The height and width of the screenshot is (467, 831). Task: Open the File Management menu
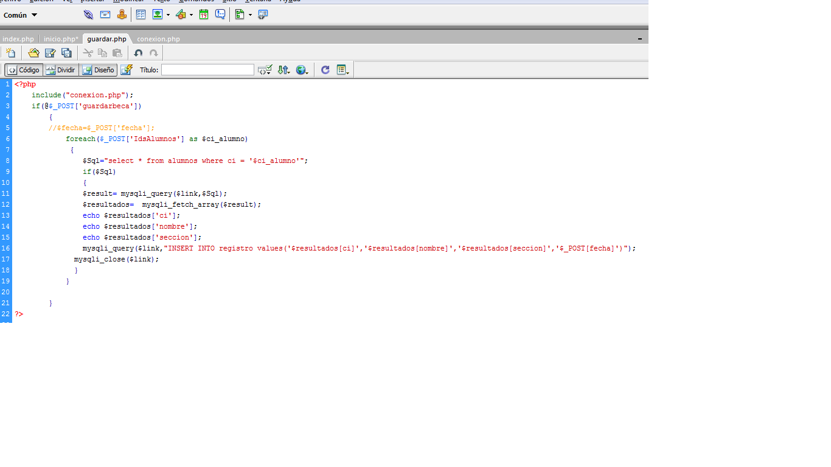pyautogui.click(x=284, y=70)
